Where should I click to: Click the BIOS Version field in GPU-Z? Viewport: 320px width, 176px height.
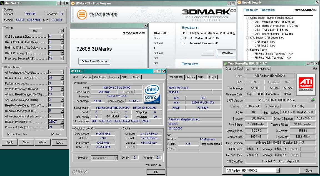(x=277, y=100)
